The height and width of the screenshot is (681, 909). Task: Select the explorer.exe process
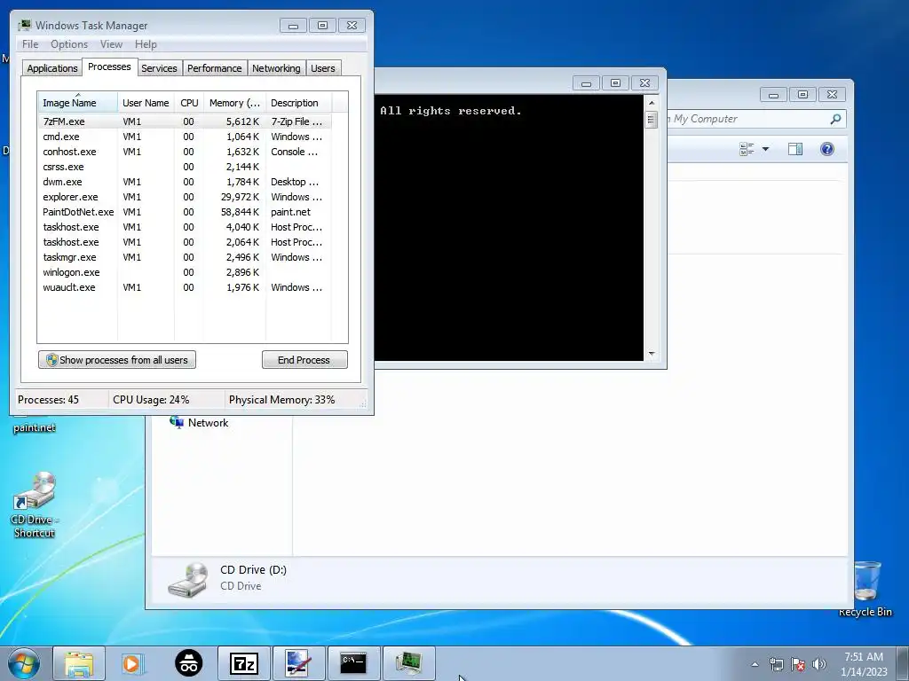point(185,197)
